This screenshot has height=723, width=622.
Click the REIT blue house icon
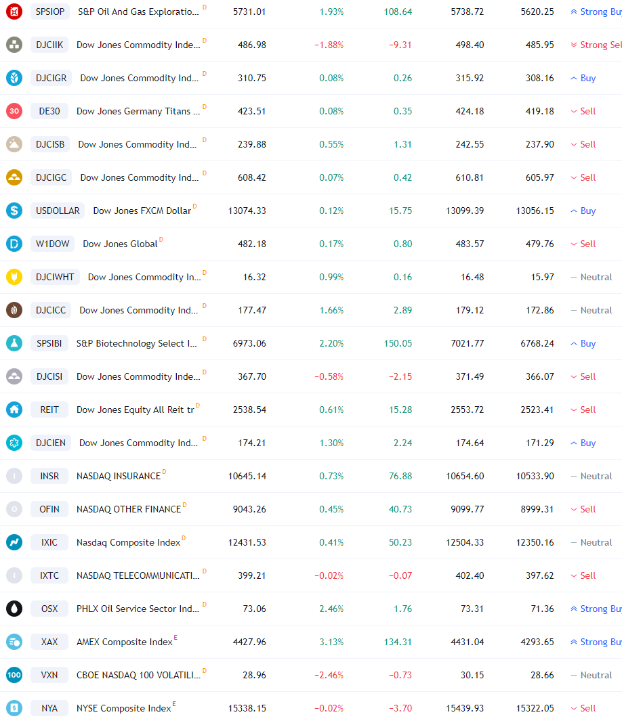point(14,410)
